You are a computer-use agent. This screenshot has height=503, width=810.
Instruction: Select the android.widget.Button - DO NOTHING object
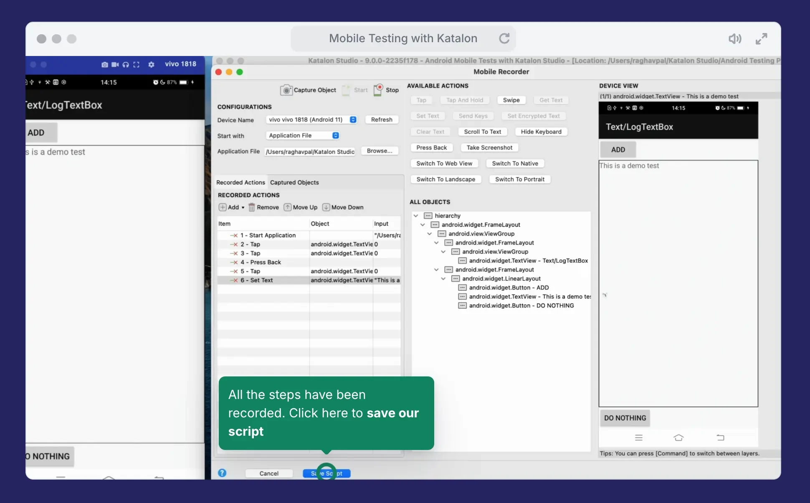click(521, 305)
